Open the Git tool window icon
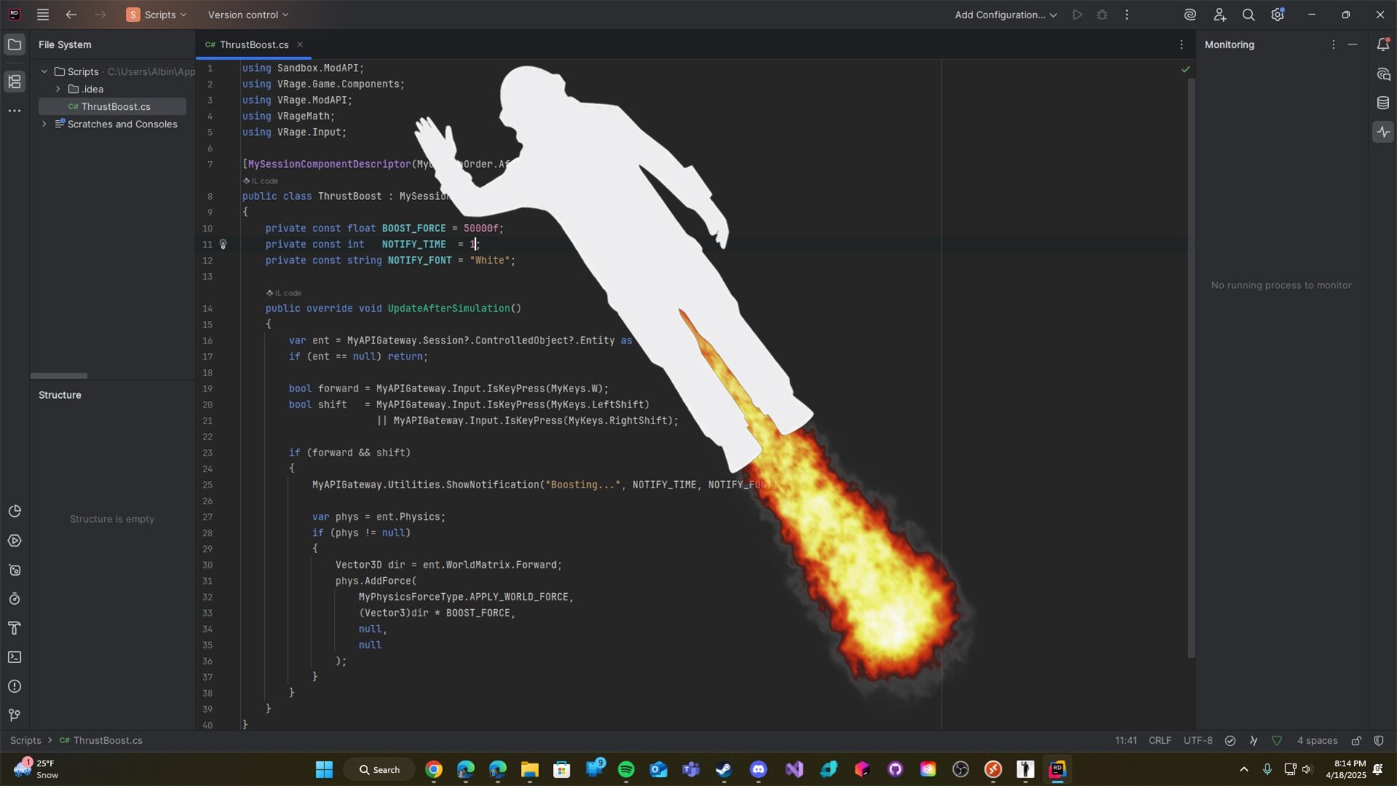1397x786 pixels. click(15, 715)
